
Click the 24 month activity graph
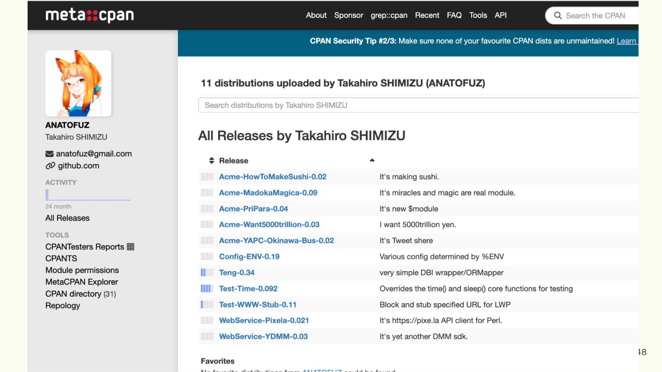coord(88,195)
